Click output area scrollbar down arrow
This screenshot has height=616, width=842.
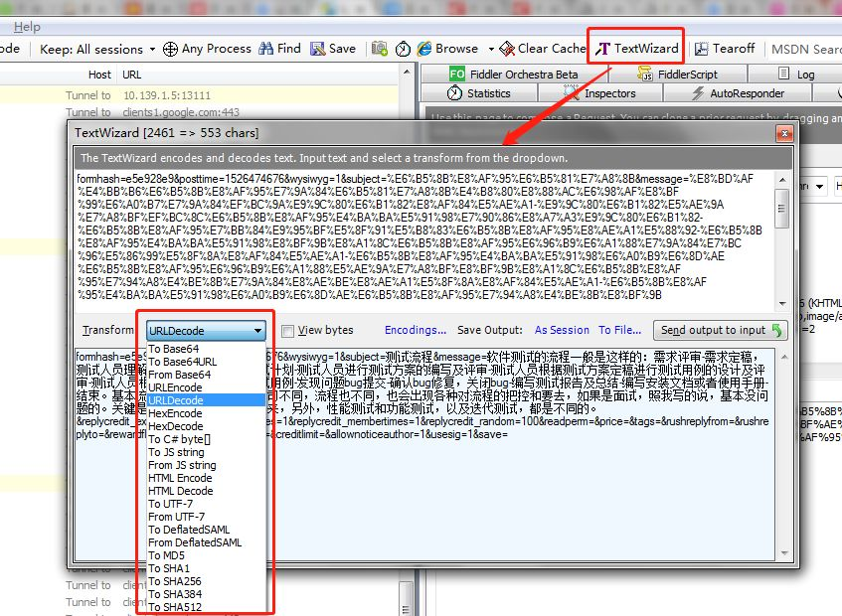tap(784, 553)
